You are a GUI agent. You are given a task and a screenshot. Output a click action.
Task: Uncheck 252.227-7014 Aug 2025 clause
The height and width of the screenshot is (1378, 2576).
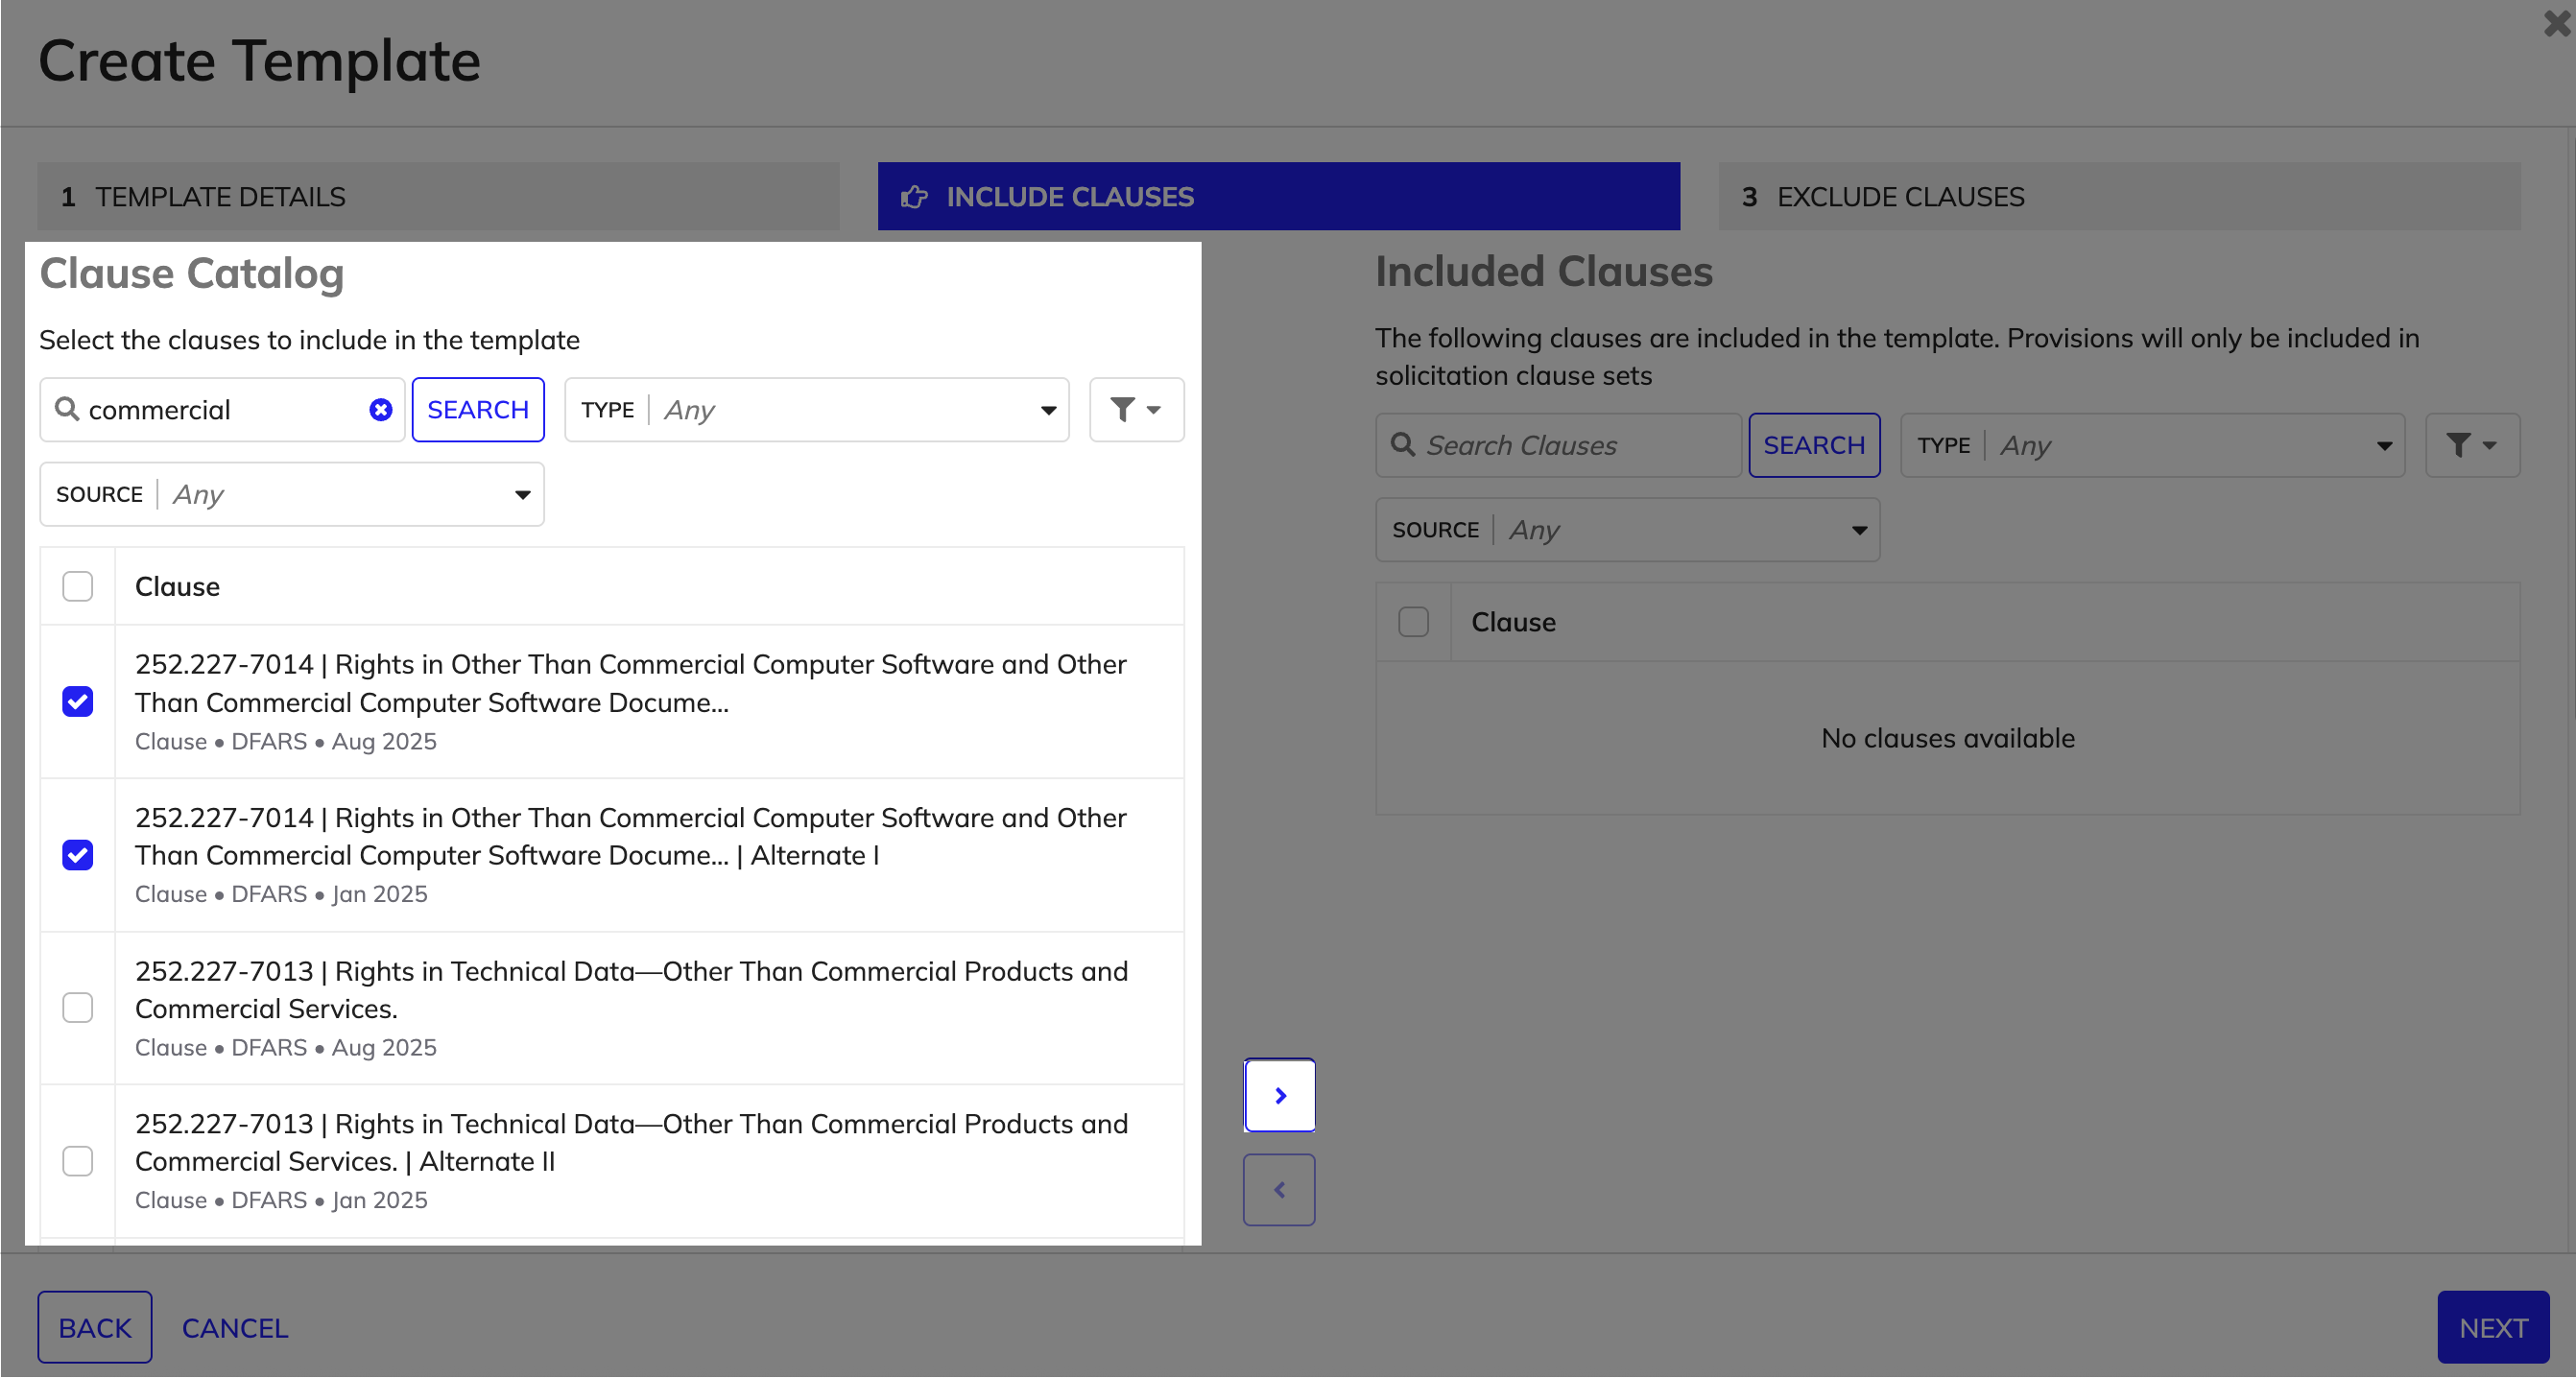tap(77, 702)
